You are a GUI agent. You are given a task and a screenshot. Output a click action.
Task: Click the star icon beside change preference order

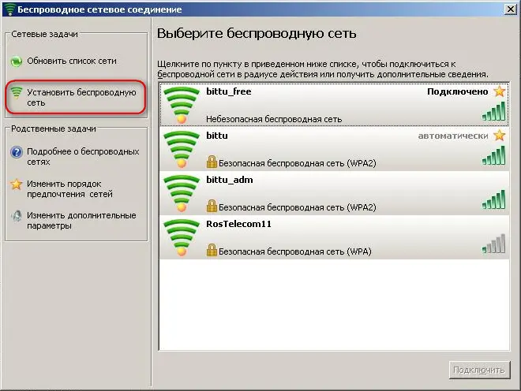17,184
